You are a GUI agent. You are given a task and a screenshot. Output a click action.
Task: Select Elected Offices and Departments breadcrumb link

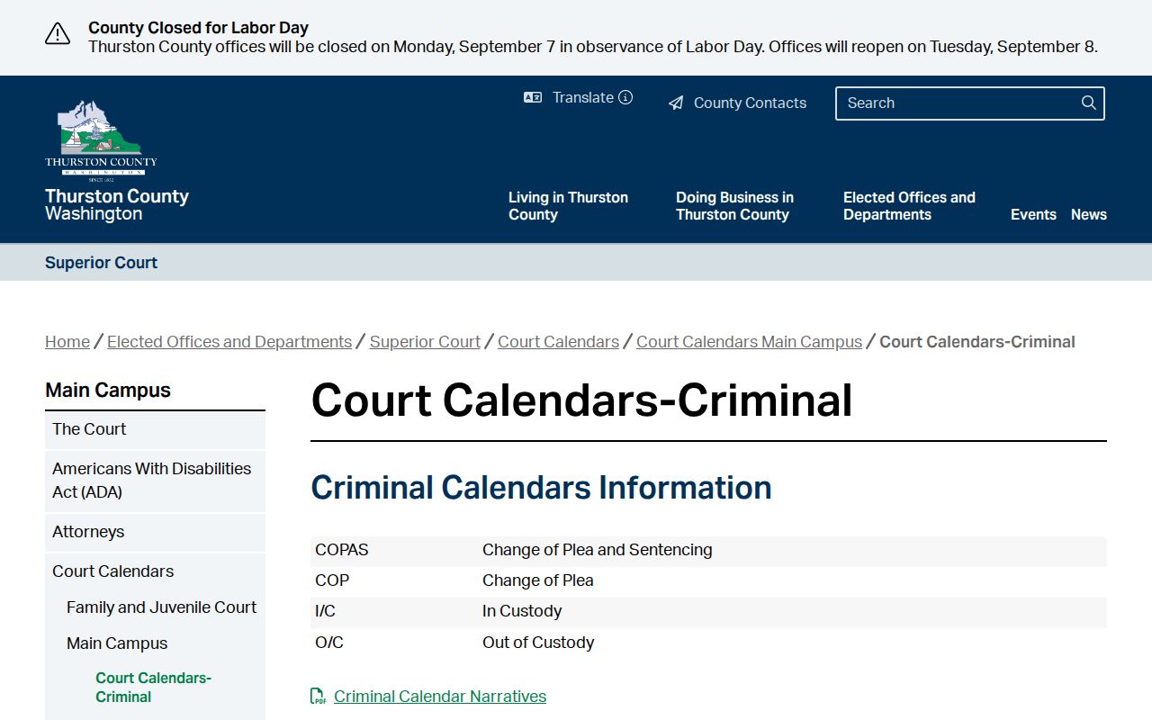(x=229, y=342)
